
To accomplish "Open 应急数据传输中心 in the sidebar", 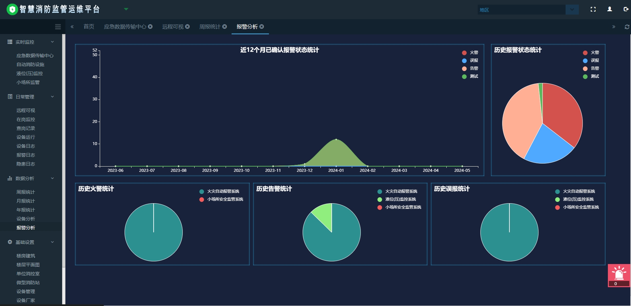I will point(35,56).
